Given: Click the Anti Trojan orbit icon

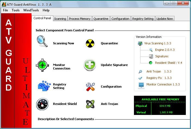Looking at the screenshot, I should 90,104.
